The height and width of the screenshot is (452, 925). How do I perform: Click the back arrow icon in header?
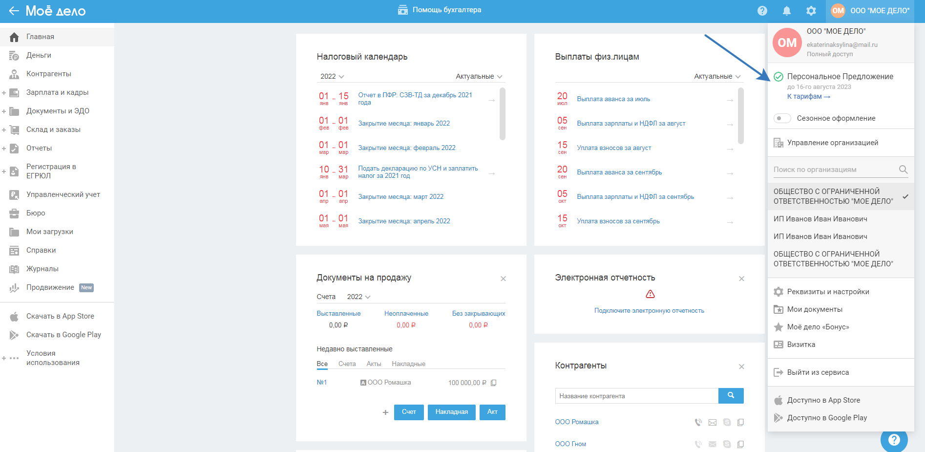tap(14, 11)
